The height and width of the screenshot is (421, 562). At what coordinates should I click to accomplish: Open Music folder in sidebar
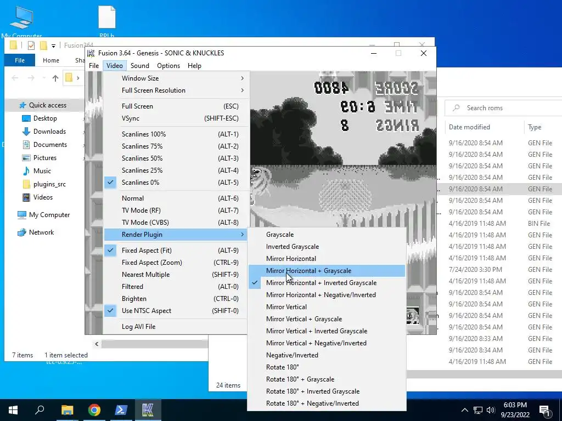[x=42, y=171]
